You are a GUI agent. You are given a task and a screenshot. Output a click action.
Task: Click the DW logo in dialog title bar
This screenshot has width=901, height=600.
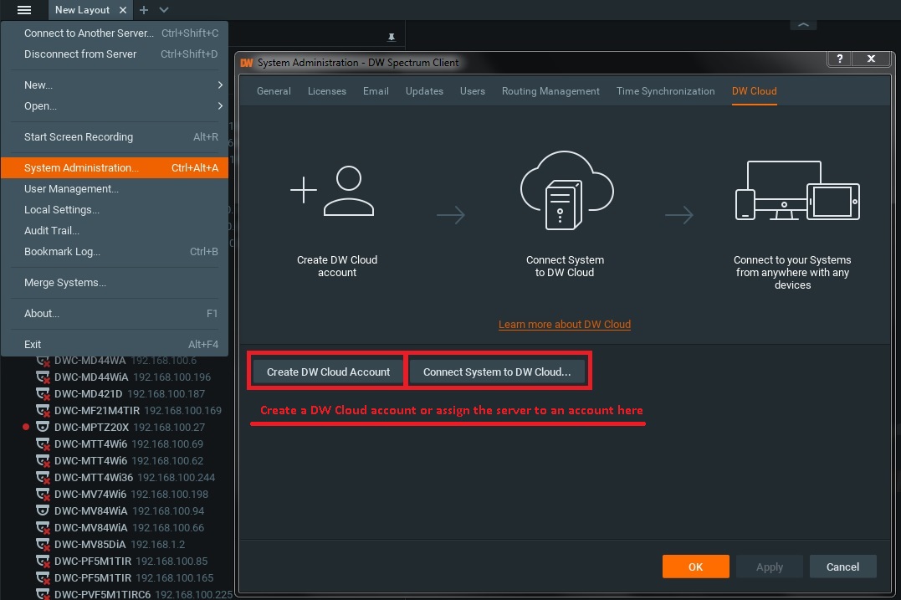(247, 63)
